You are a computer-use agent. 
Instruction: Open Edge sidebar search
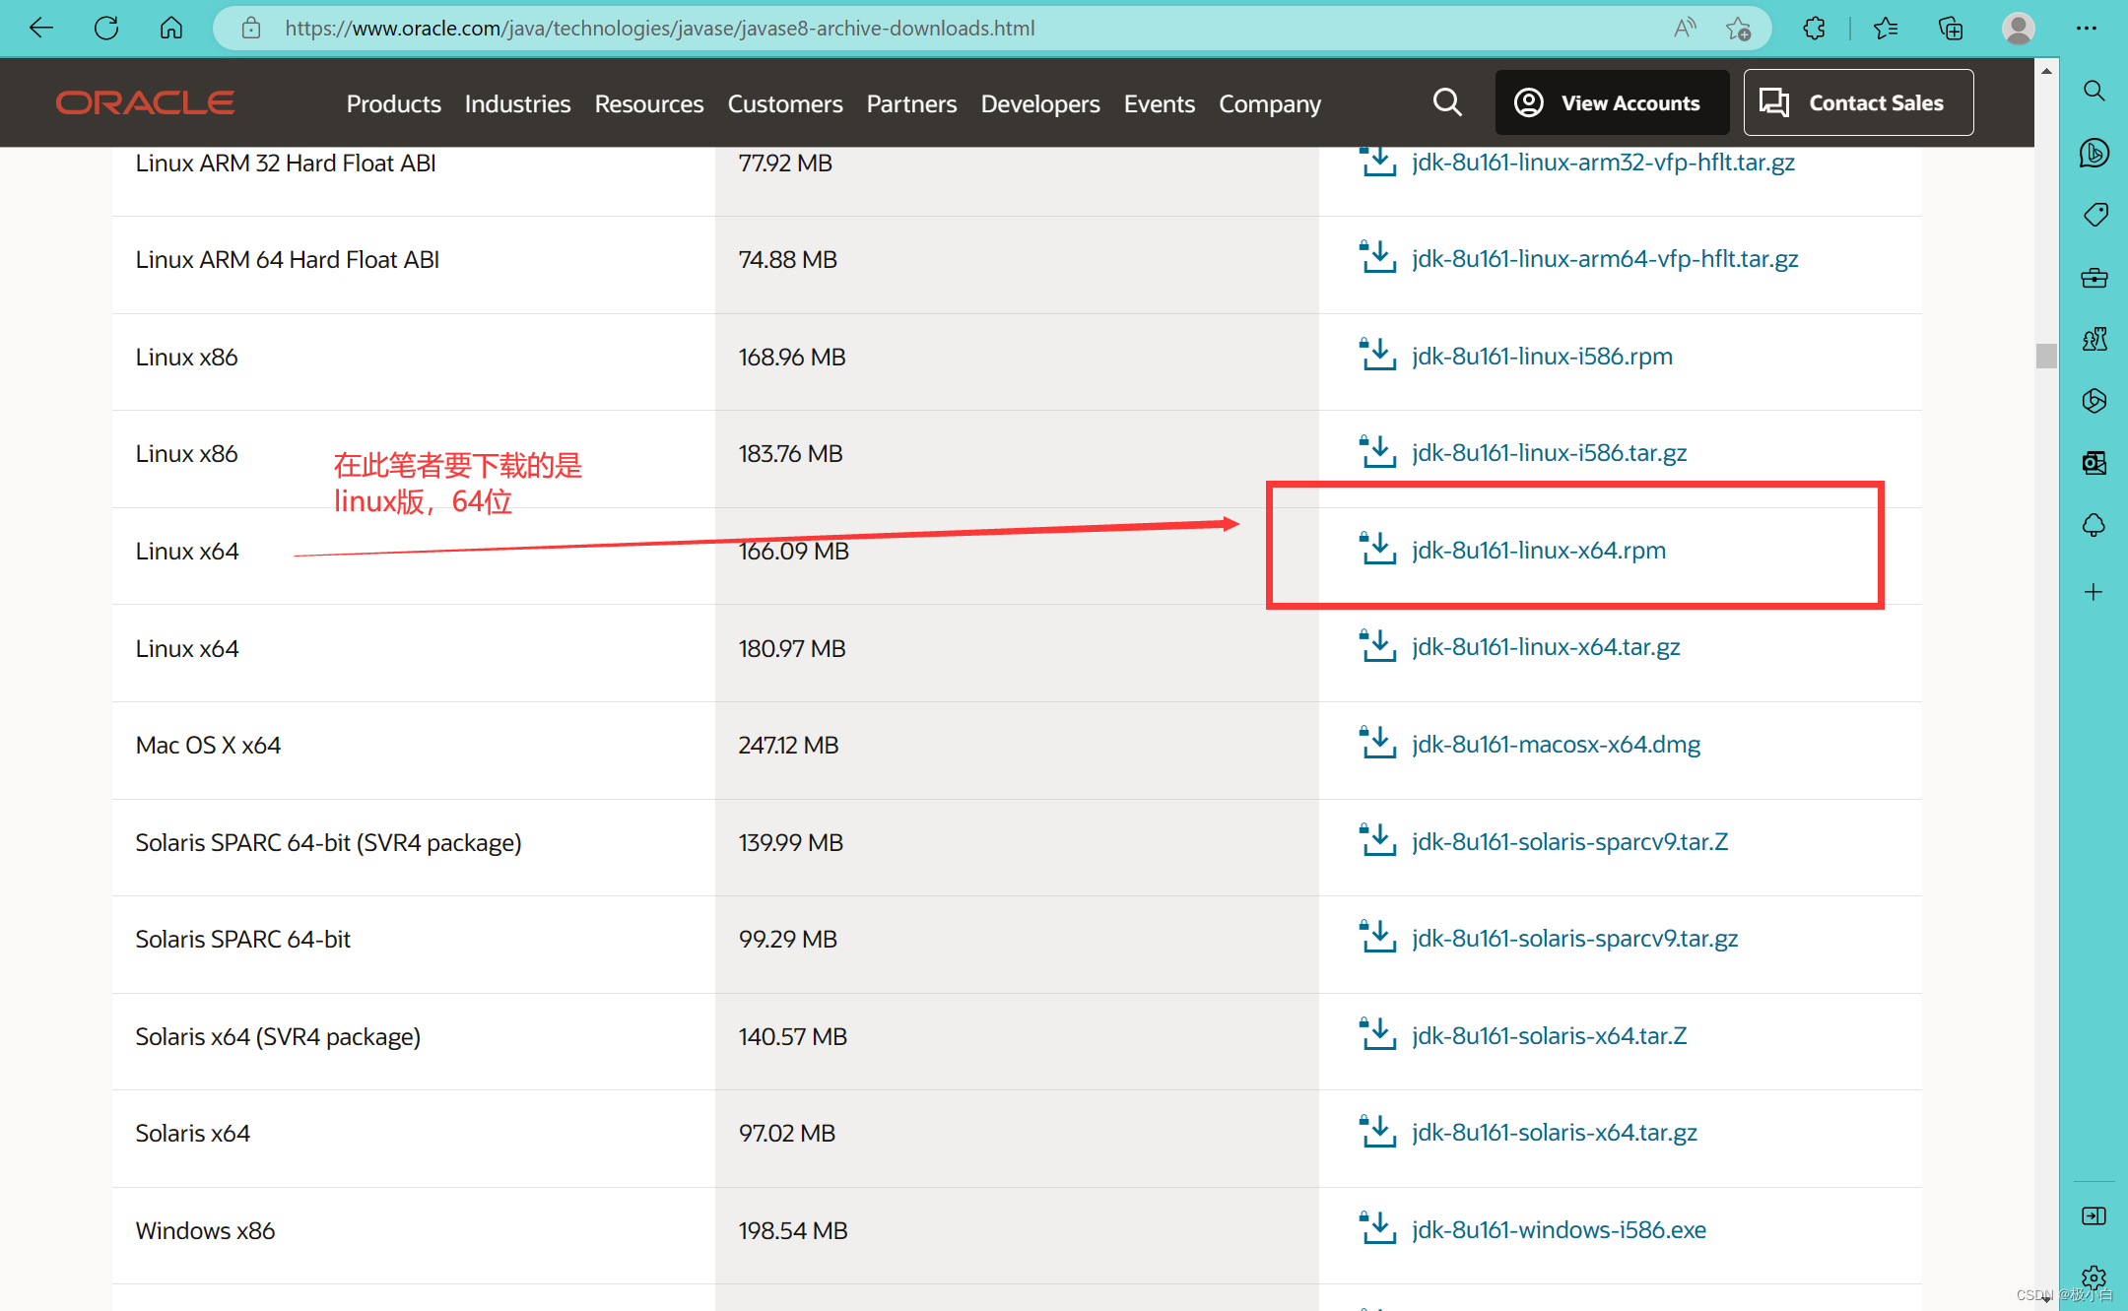[2095, 91]
